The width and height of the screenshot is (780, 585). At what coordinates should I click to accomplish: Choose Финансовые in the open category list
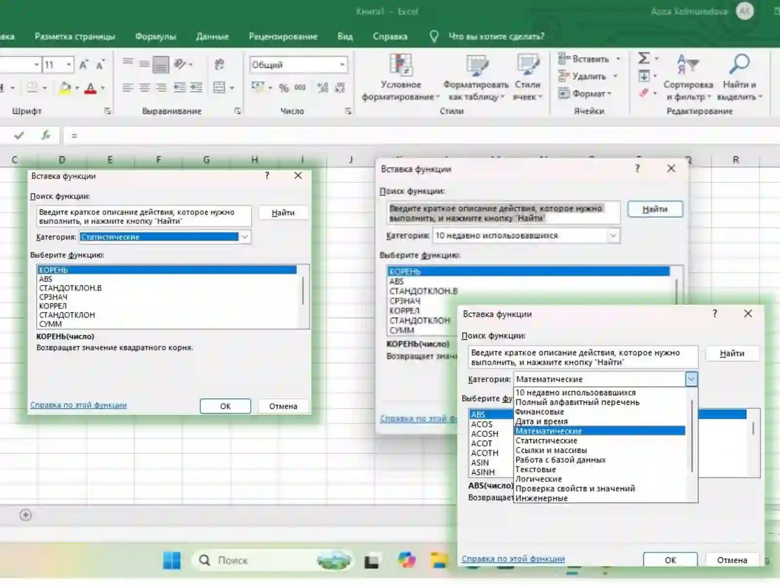(x=600, y=412)
